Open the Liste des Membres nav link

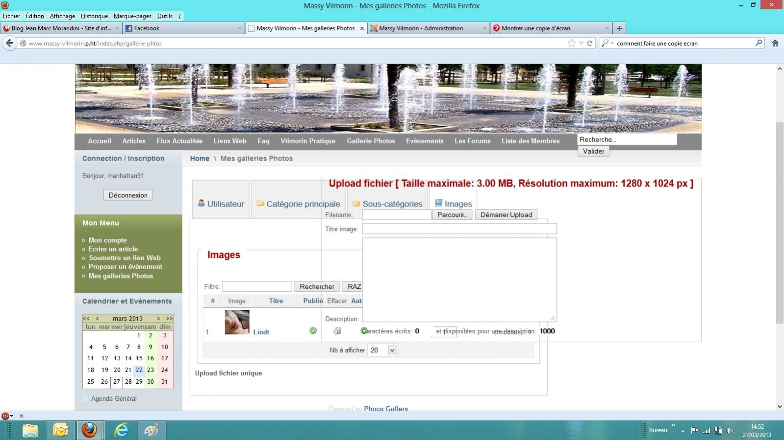531,141
